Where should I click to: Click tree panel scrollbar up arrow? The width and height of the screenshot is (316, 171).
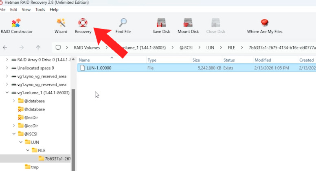(x=73, y=59)
